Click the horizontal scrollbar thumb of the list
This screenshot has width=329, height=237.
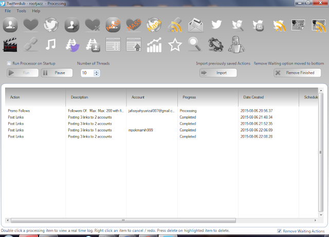tap(123, 221)
